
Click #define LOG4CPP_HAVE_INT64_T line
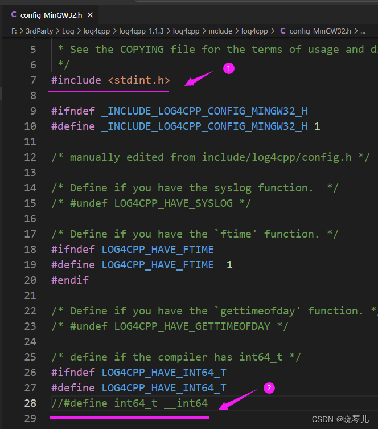point(138,387)
